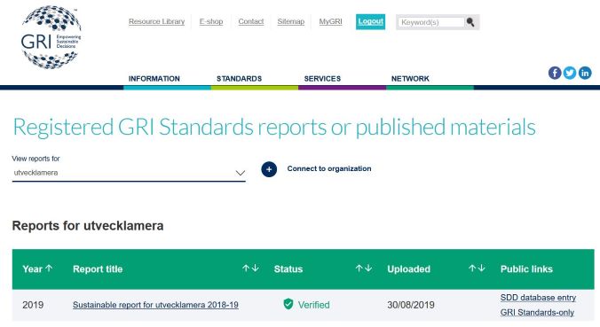Sort Status column arrows

pyautogui.click(x=364, y=269)
